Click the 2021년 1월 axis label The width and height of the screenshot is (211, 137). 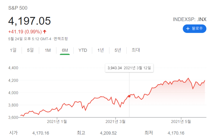click(x=57, y=122)
